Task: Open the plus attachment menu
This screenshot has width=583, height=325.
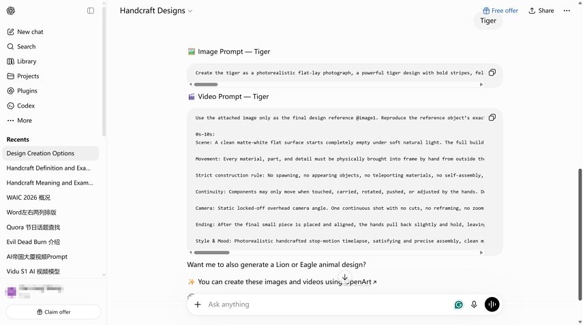Action: point(198,305)
